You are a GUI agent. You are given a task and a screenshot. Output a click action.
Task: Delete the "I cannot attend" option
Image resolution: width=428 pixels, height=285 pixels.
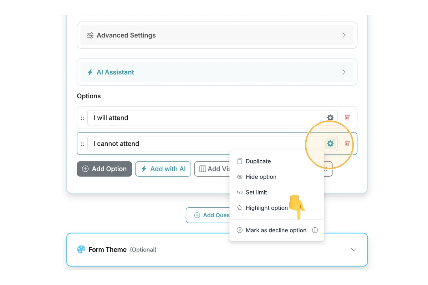[347, 144]
